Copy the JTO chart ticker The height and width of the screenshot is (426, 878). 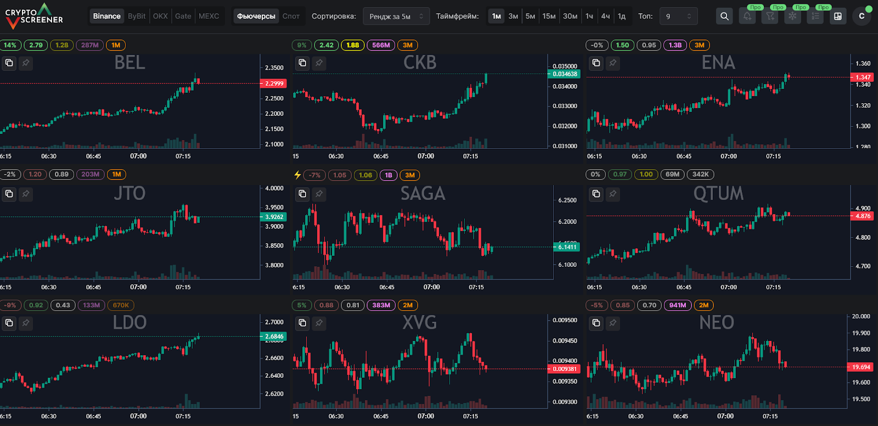[x=9, y=193]
